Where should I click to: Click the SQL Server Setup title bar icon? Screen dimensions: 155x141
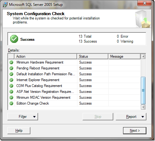click(x=5, y=5)
